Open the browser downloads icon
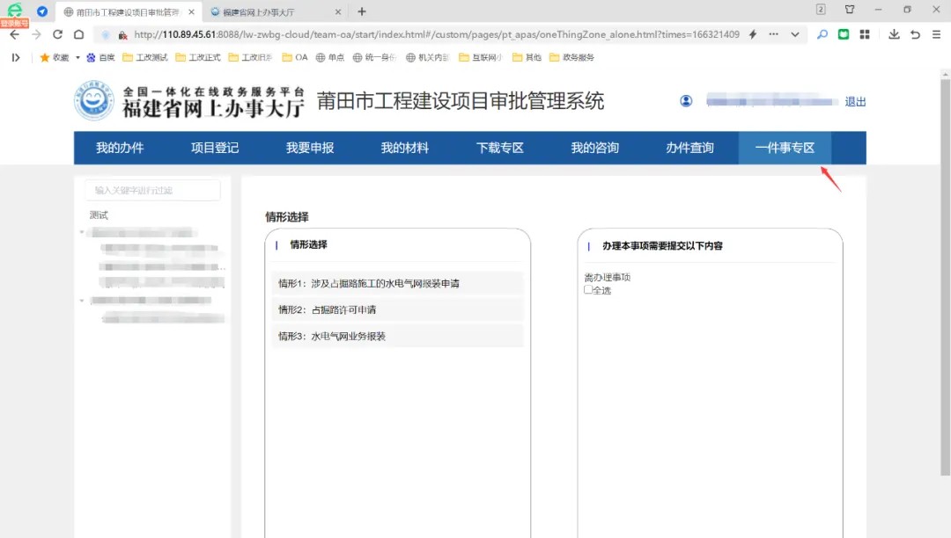Viewport: 951px width, 538px height. tap(894, 34)
